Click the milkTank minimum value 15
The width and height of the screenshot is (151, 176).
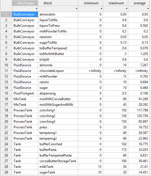click(x=90, y=167)
